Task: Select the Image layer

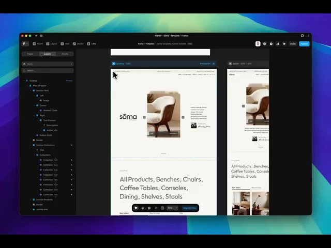Action: (46, 101)
